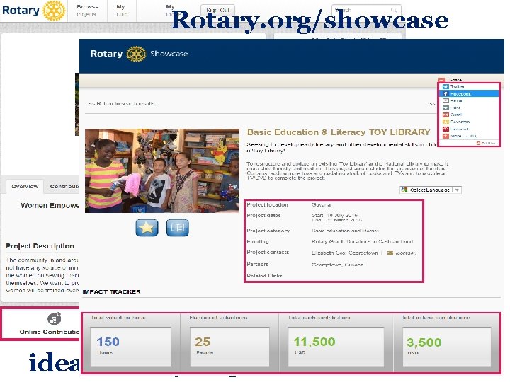
Task: Choose Gmail in the share menu
Action: click(x=470, y=115)
